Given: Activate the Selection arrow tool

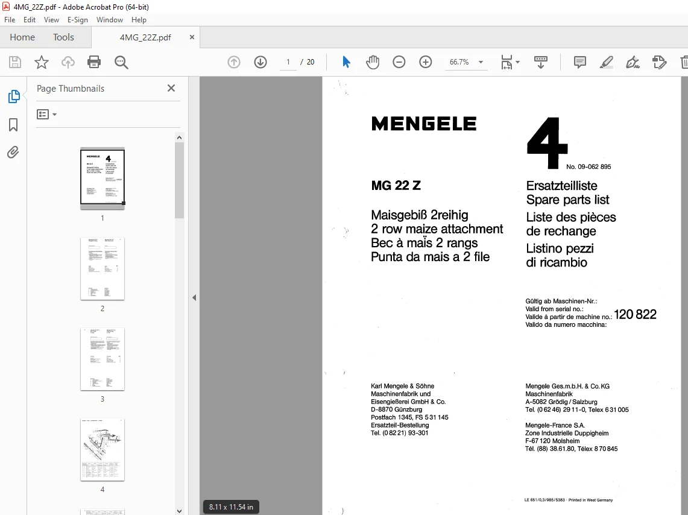Looking at the screenshot, I should pos(346,62).
